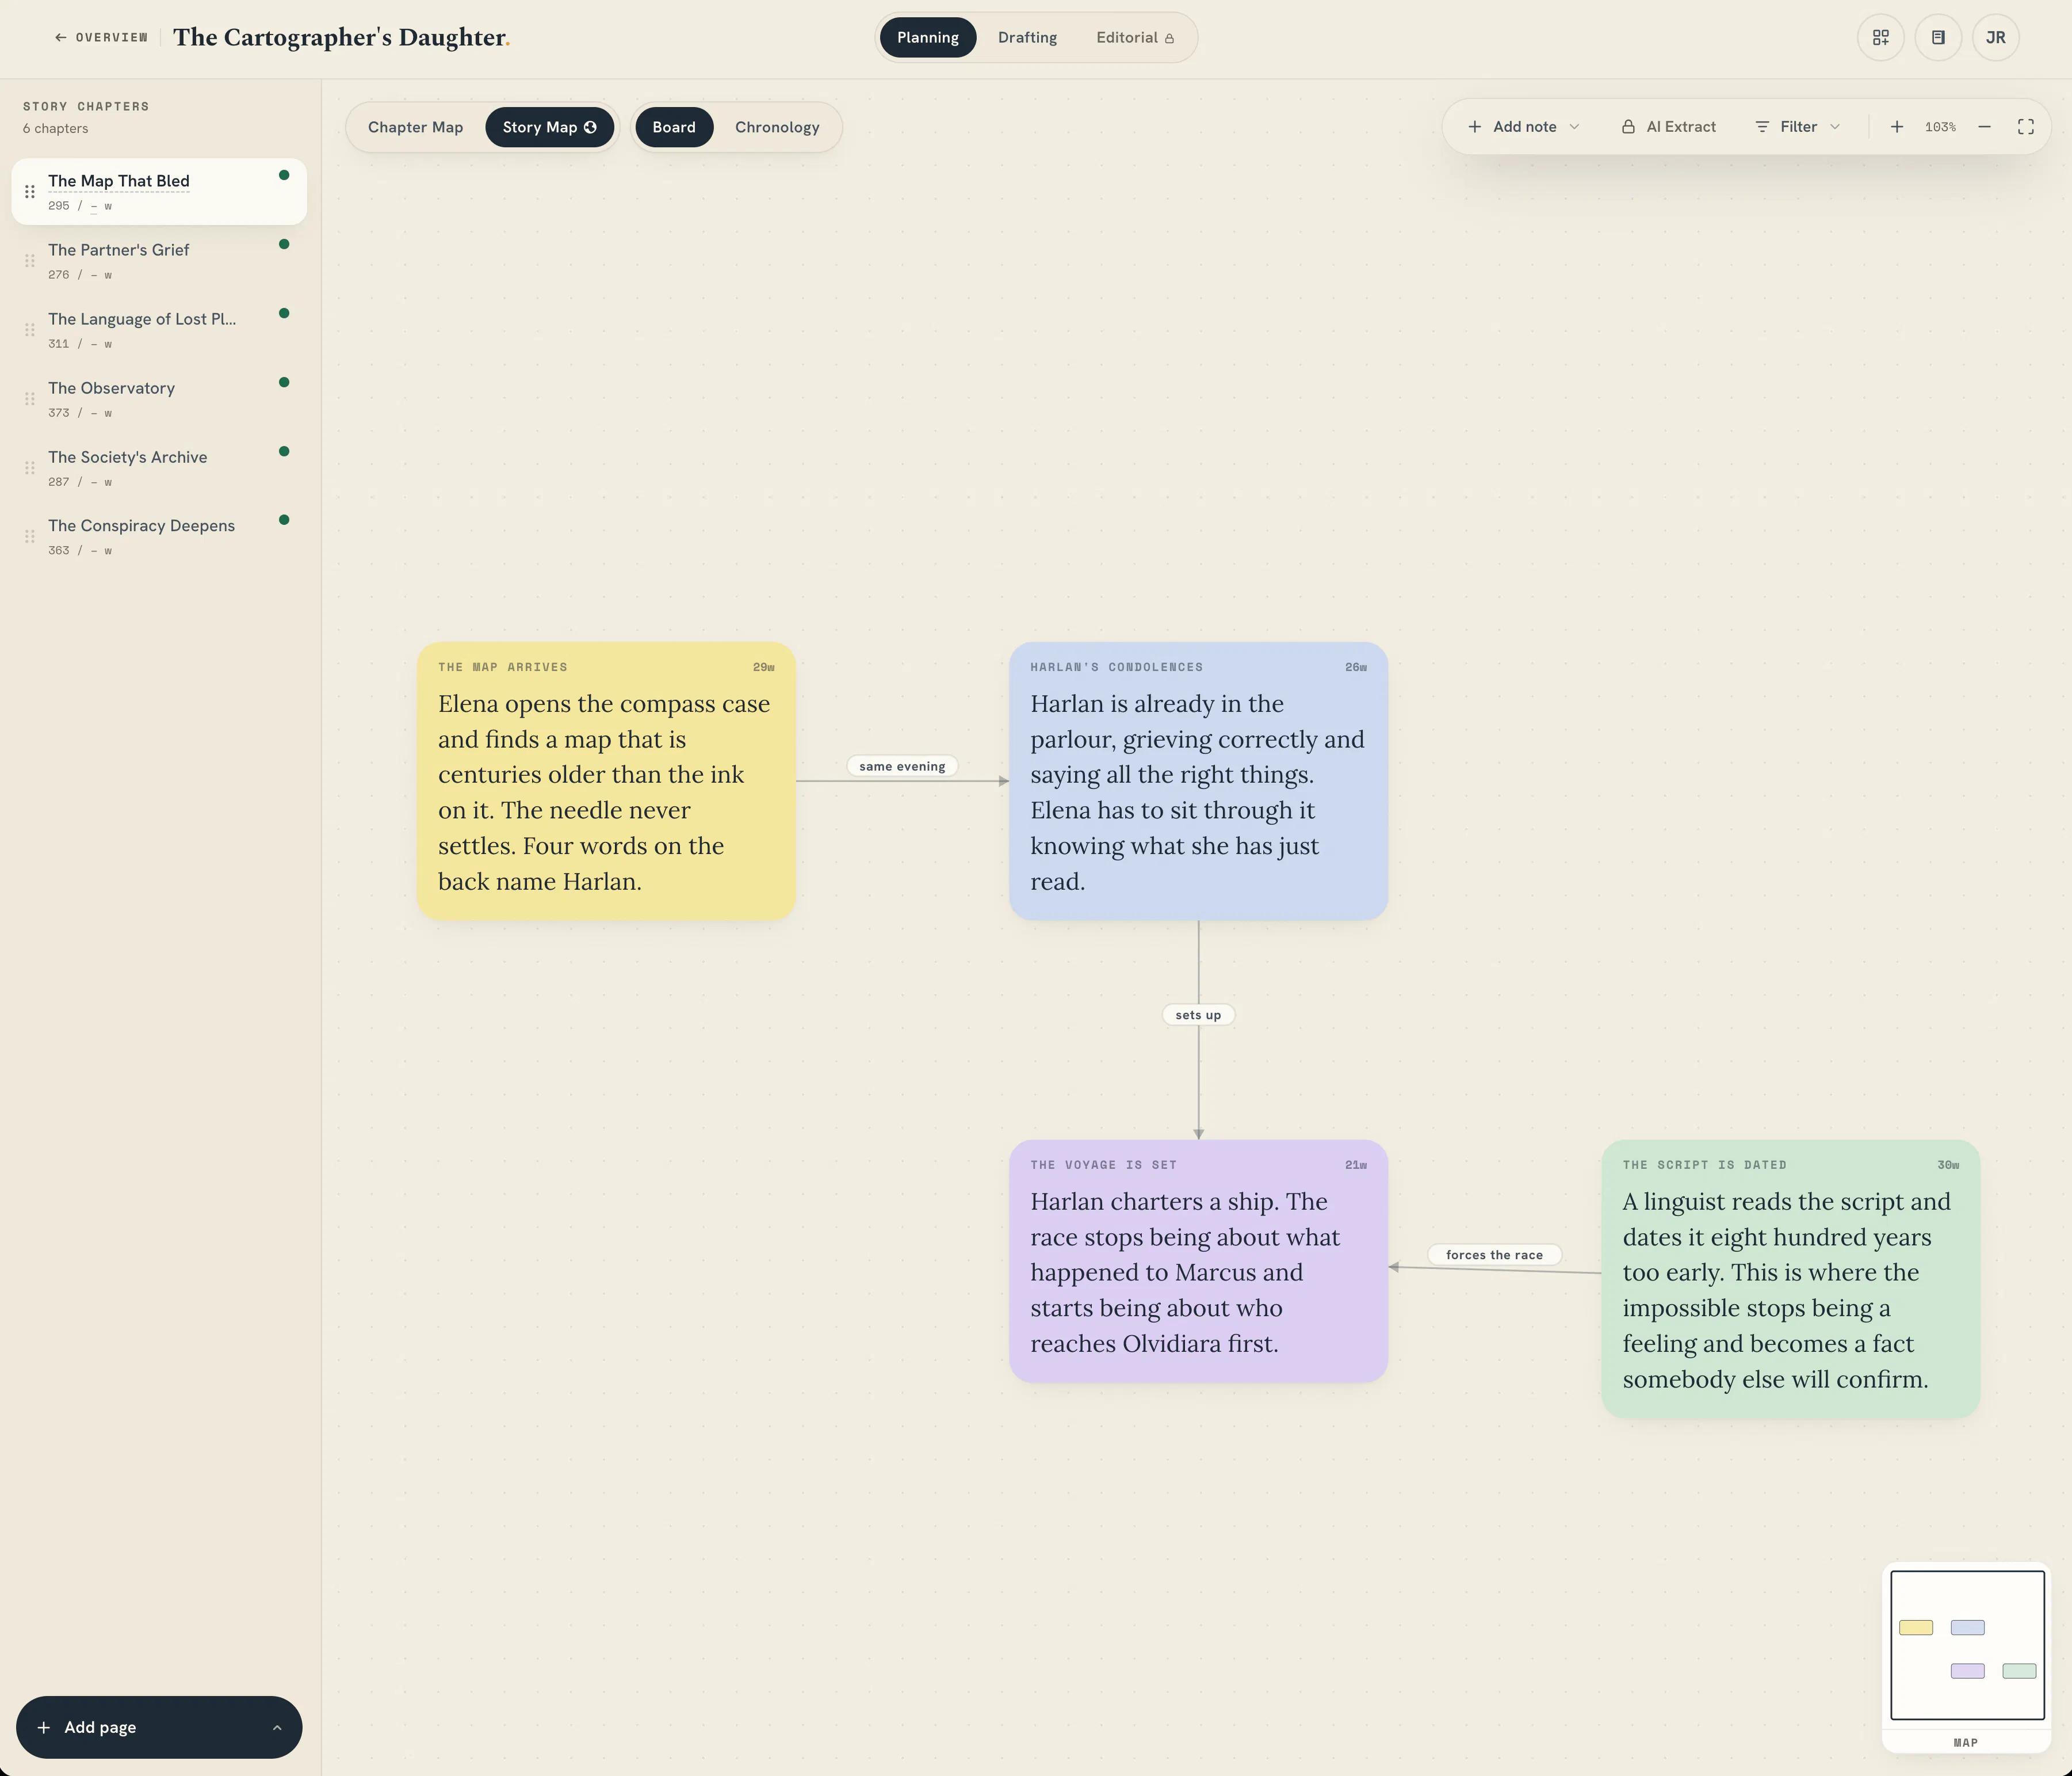Click the book title The Cartographer's Daughter
This screenshot has height=1776, width=2072.
(341, 38)
